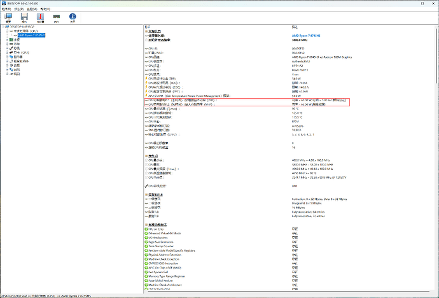Collapse the Central Processor (CPU) tree branch
439x298 pixels.
click(x=7, y=31)
